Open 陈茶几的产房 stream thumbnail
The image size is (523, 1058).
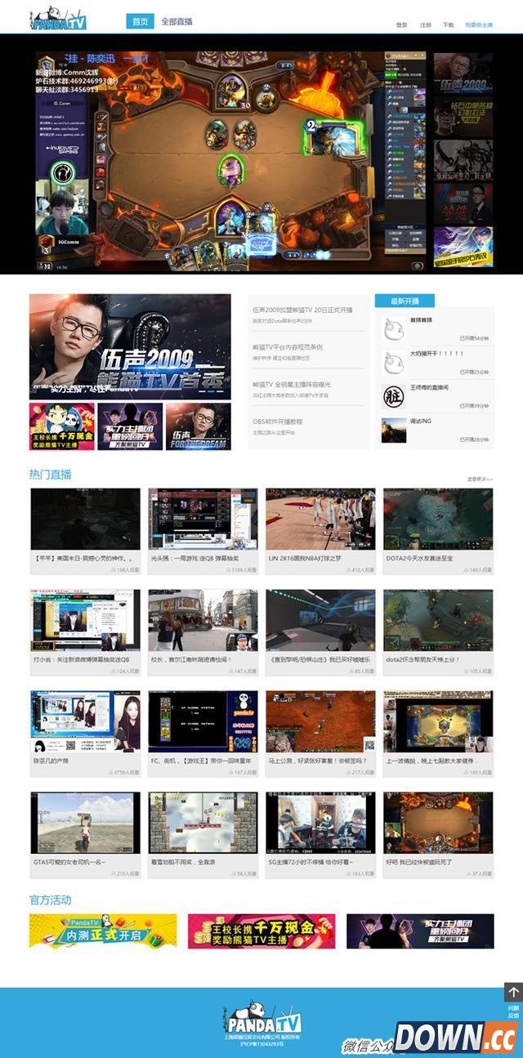click(x=86, y=721)
